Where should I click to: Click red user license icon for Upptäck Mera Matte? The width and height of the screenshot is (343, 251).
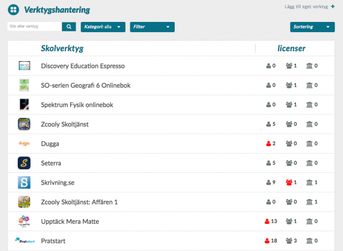pyautogui.click(x=267, y=221)
